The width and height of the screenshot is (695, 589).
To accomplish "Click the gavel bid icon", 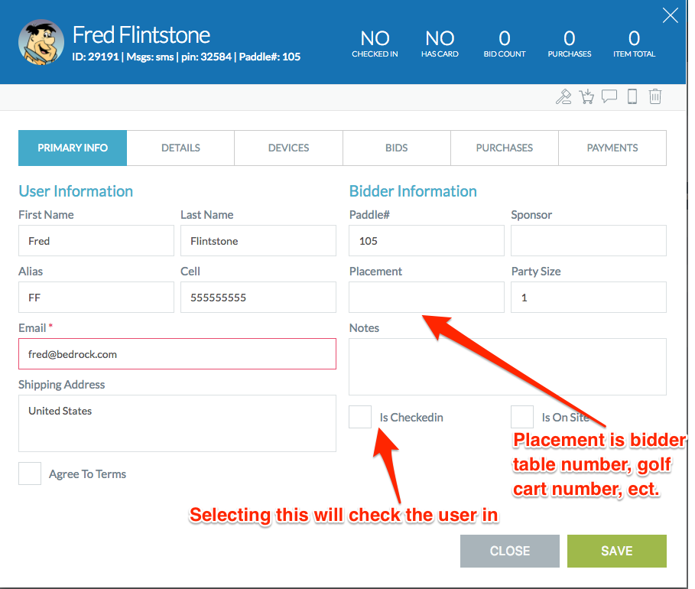I will 563,96.
